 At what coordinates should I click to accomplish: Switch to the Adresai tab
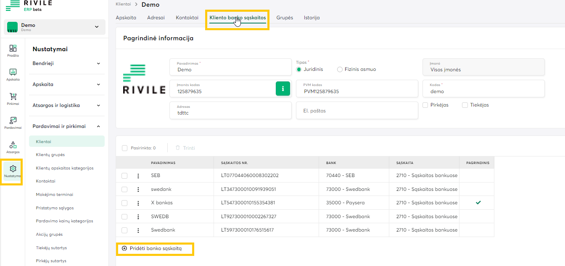(156, 18)
